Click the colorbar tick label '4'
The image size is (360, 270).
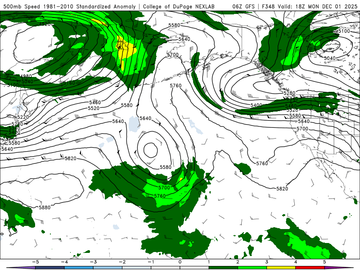click(x=296, y=262)
